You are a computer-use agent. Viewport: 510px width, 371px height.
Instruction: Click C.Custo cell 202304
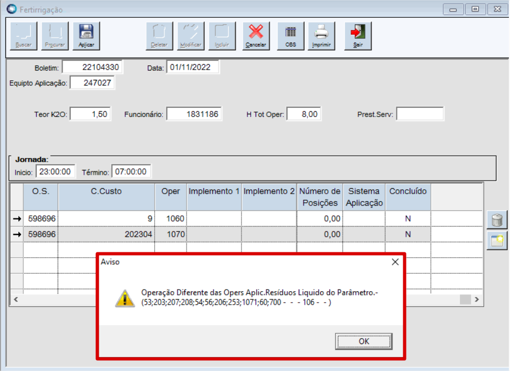coord(106,235)
